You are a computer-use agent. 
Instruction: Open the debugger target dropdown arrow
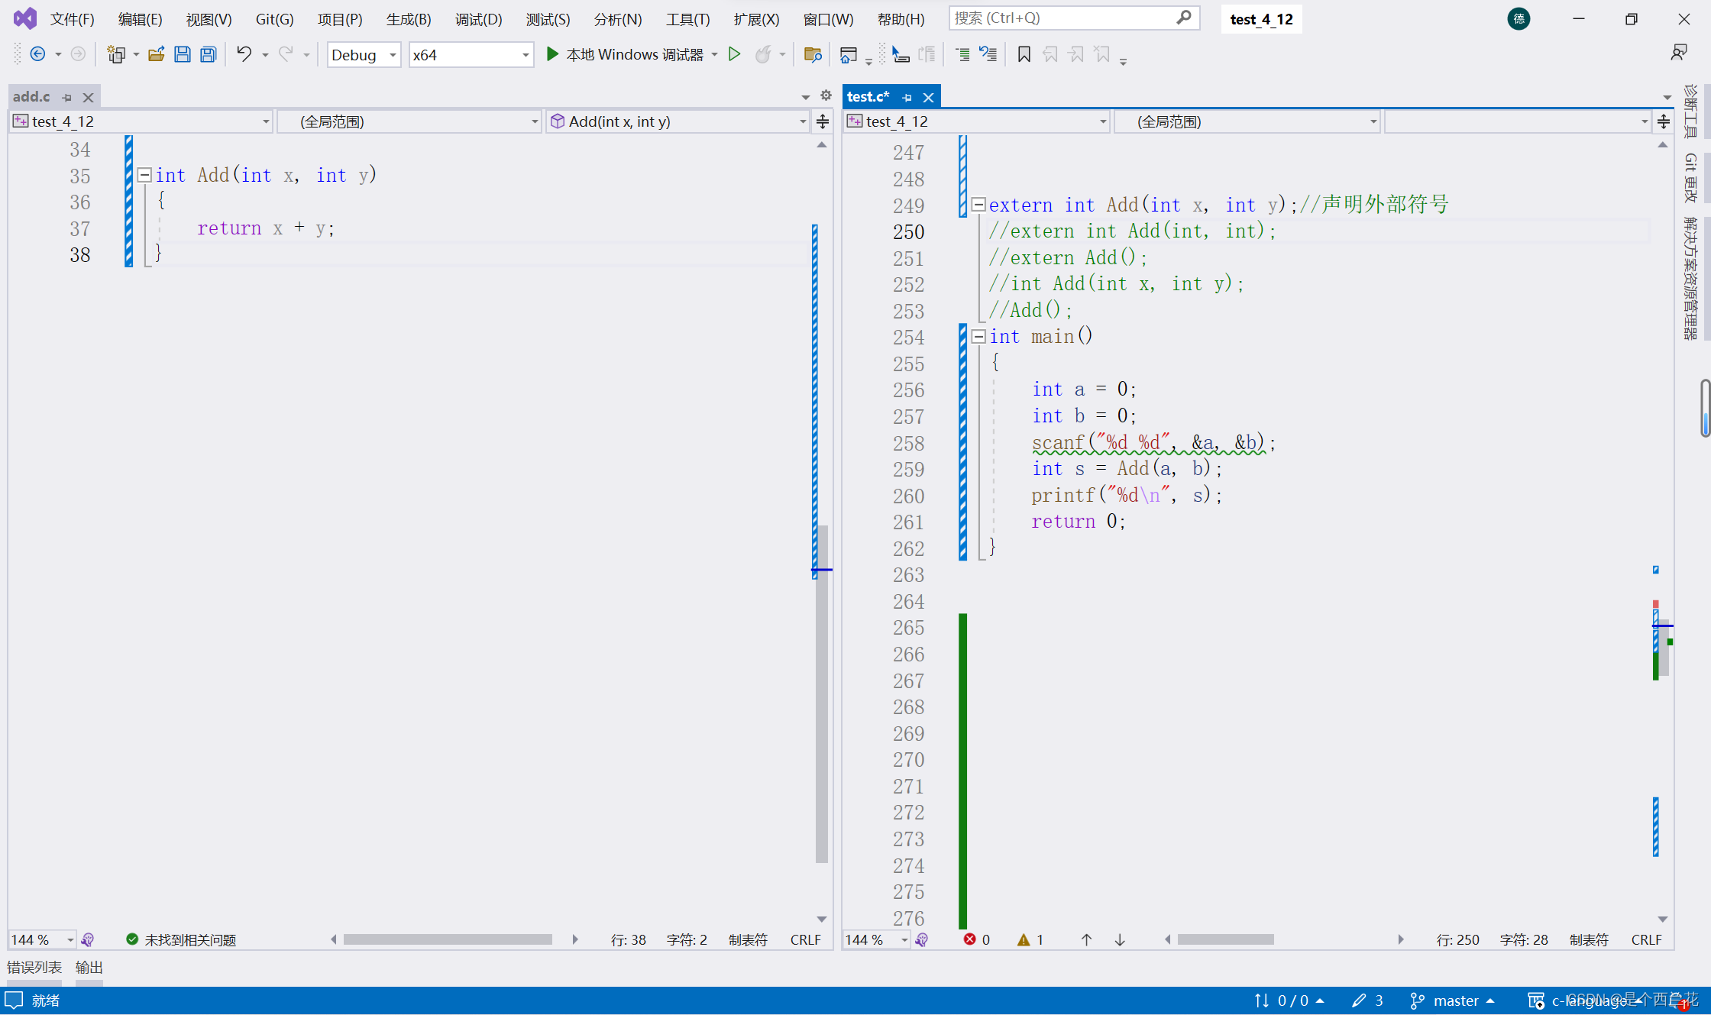point(714,54)
